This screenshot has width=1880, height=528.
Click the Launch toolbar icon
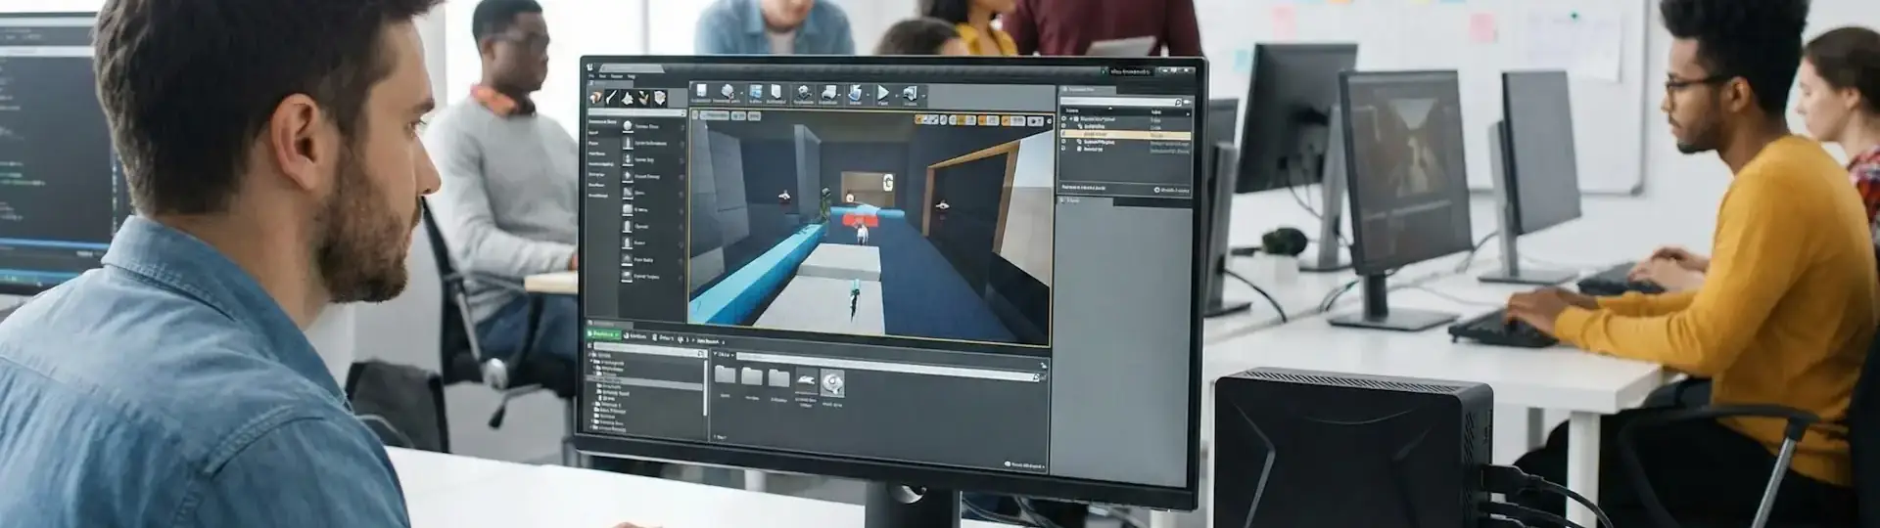(x=910, y=94)
